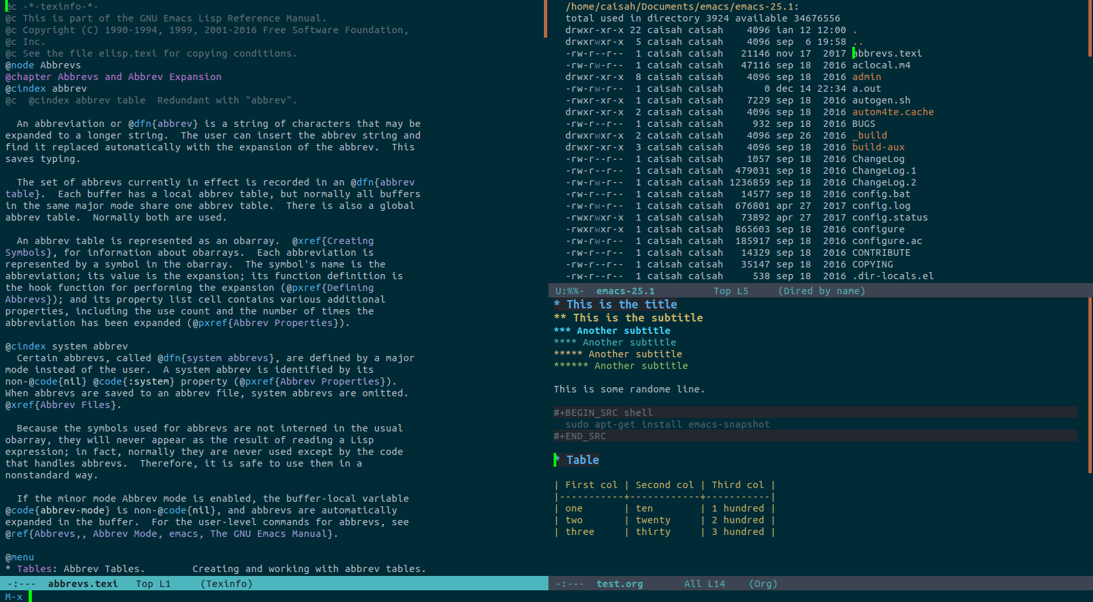The image size is (1093, 602).
Task: Click the 'Second col' table header cell
Action: click(x=665, y=485)
